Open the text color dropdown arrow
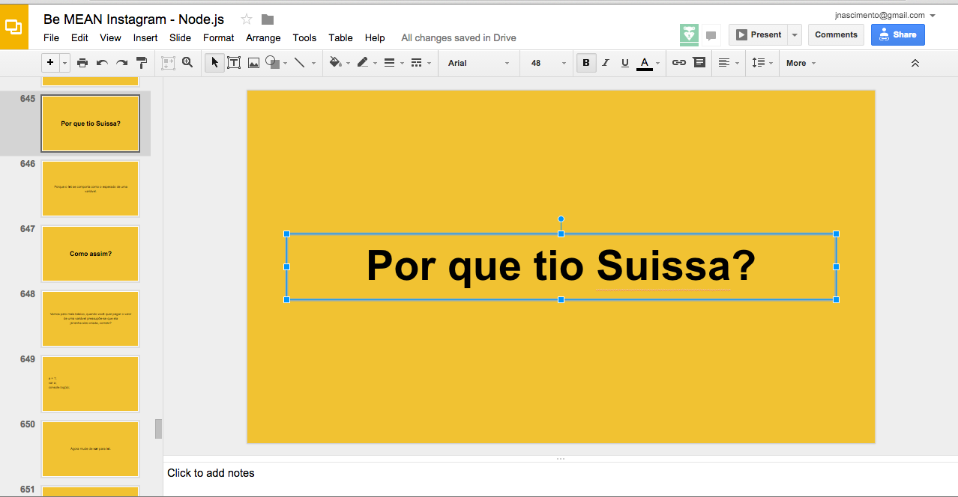The width and height of the screenshot is (958, 497). point(657,63)
